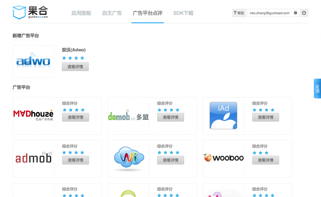Click admob star rating
This screenshot has height=197, width=321.
pyautogui.click(x=73, y=153)
